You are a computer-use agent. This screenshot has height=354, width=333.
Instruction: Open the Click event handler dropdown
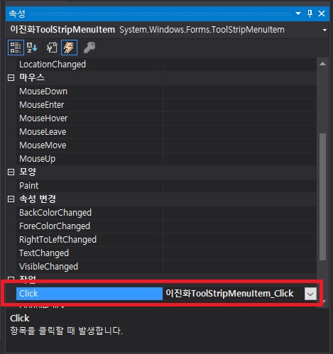pos(310,294)
